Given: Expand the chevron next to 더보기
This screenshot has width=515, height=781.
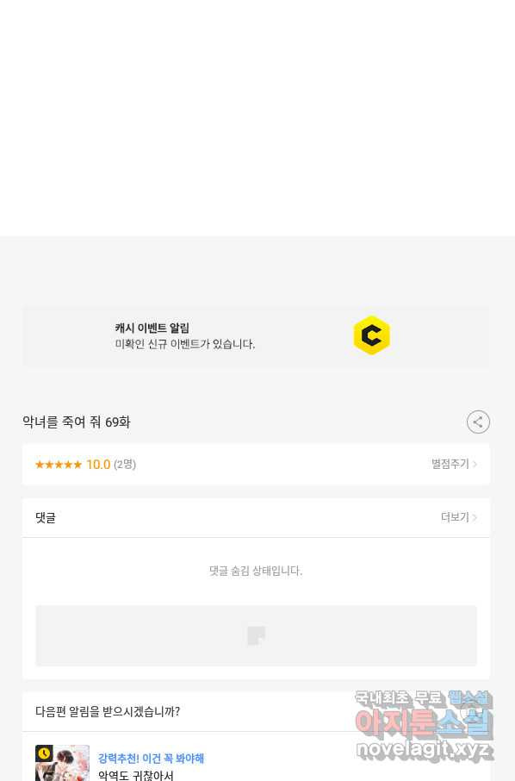Looking at the screenshot, I should click(475, 517).
